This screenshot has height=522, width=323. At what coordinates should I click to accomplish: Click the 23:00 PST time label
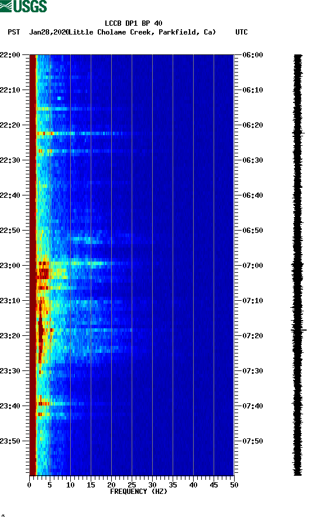point(10,266)
